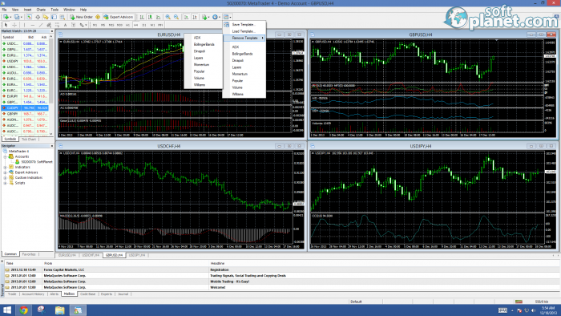Open the Indicators list green-plus icon
The width and height of the screenshot is (561, 316).
(x=204, y=17)
